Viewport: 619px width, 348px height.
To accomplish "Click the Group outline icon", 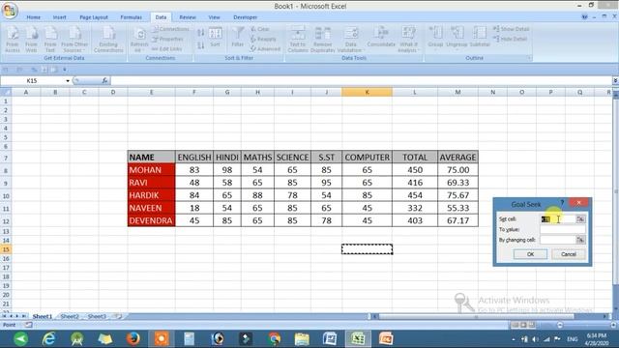I will 436,37.
